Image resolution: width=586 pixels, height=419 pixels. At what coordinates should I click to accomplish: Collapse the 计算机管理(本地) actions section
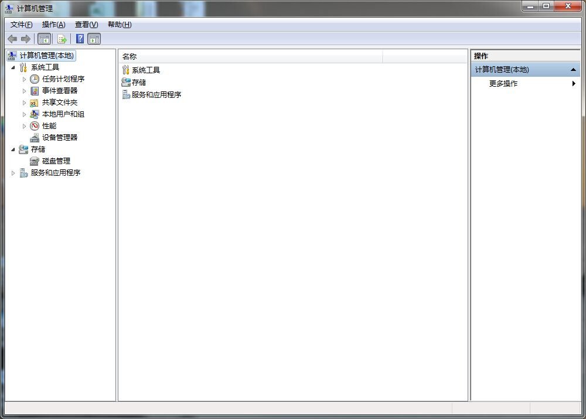[x=573, y=69]
